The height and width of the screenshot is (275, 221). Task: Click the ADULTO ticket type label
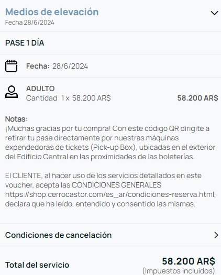(x=40, y=89)
